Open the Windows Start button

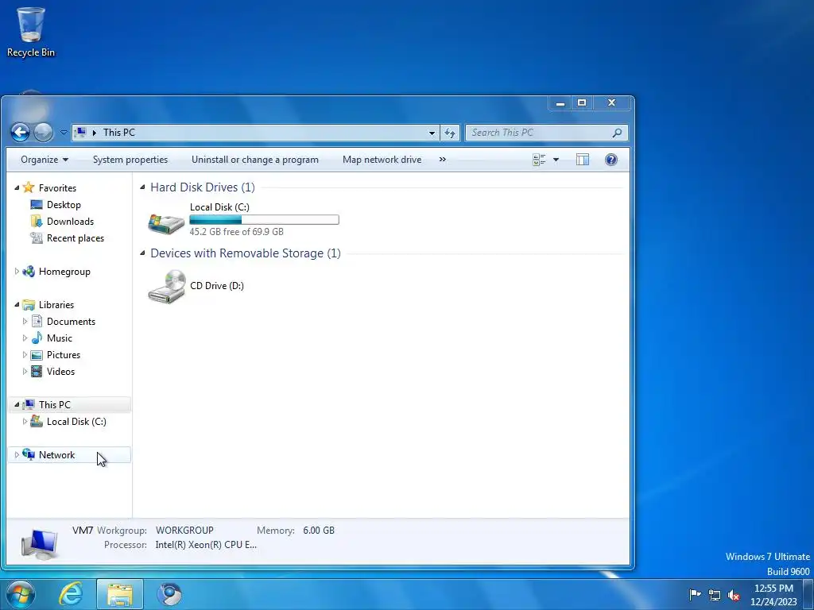click(21, 594)
